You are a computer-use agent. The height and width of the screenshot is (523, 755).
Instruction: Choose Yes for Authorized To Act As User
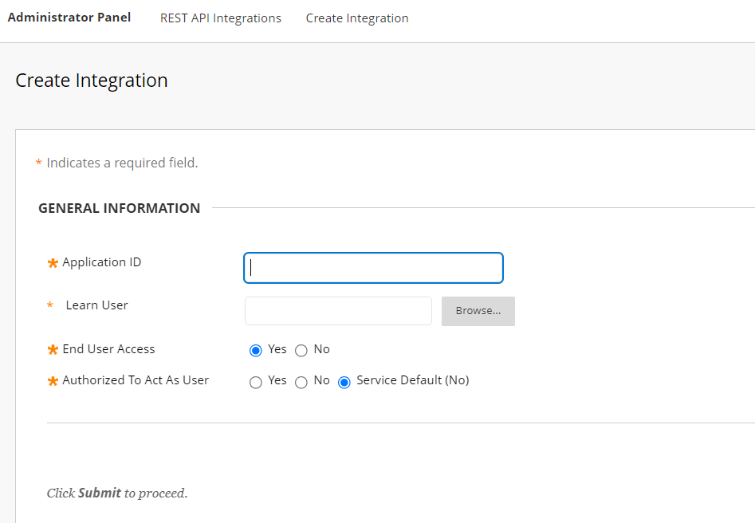pos(256,383)
